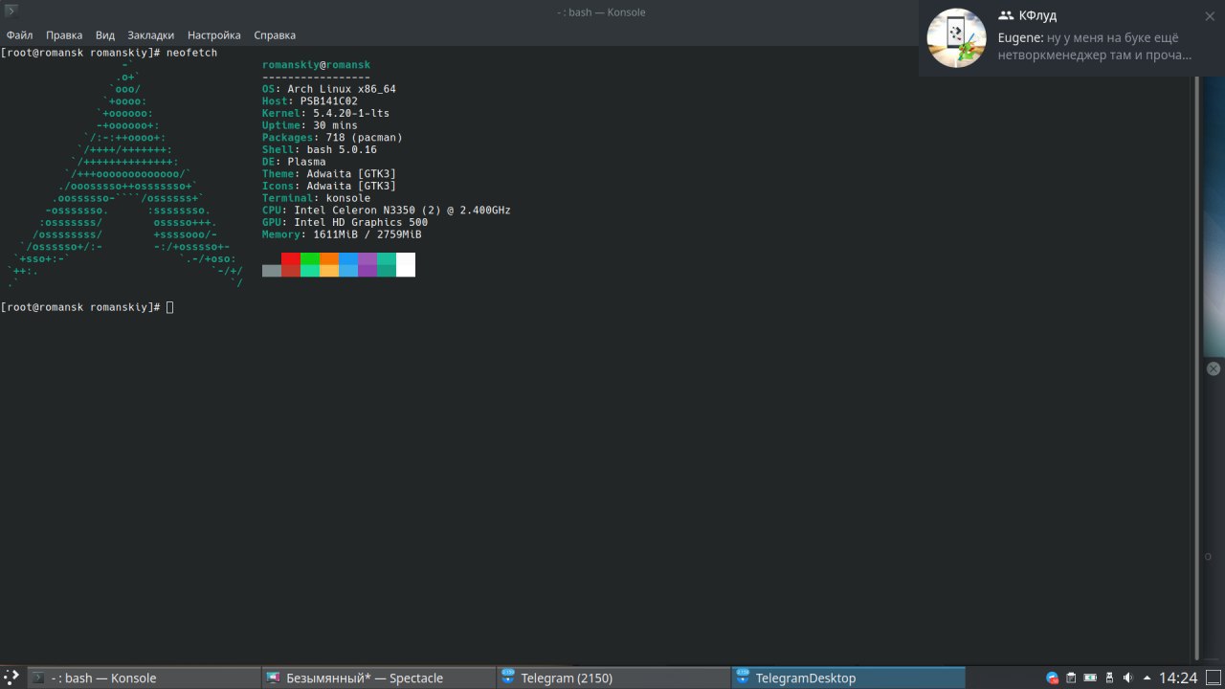Open the Правка menu
Image resolution: width=1225 pixels, height=689 pixels.
coord(64,35)
